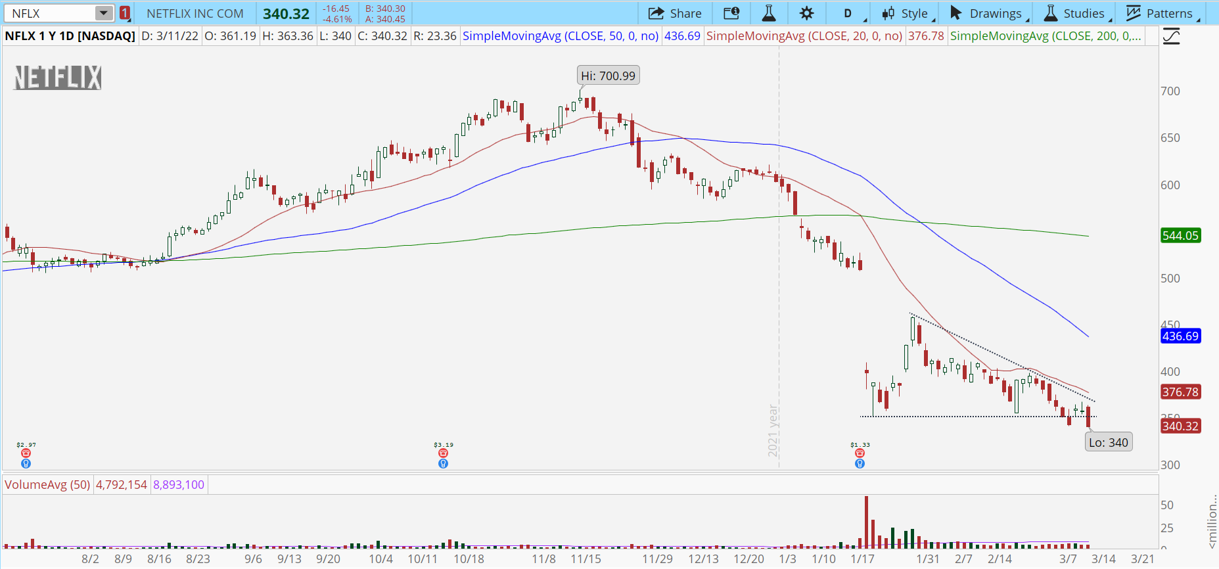Click the earnings phone icon under $1.33
Screen dimensions: 1219x569
click(860, 453)
